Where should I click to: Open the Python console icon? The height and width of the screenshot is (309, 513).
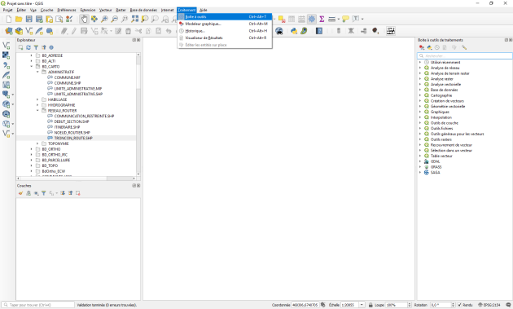(x=294, y=31)
